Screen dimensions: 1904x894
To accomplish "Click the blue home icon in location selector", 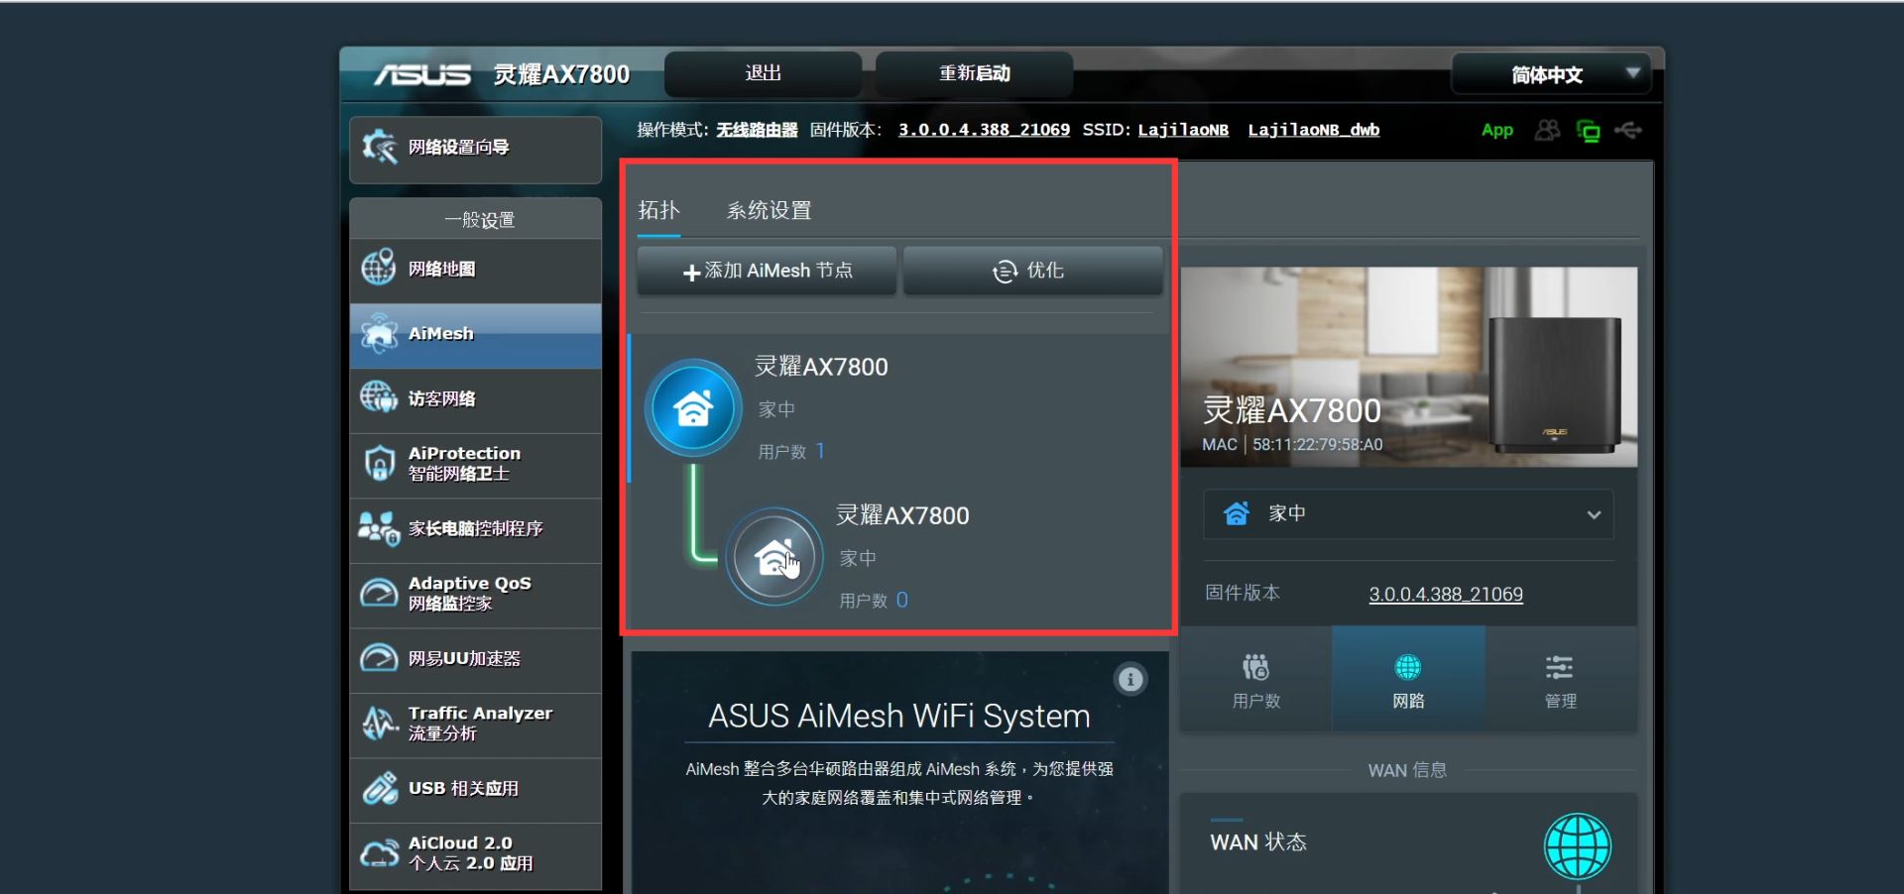I will pyautogui.click(x=1236, y=513).
